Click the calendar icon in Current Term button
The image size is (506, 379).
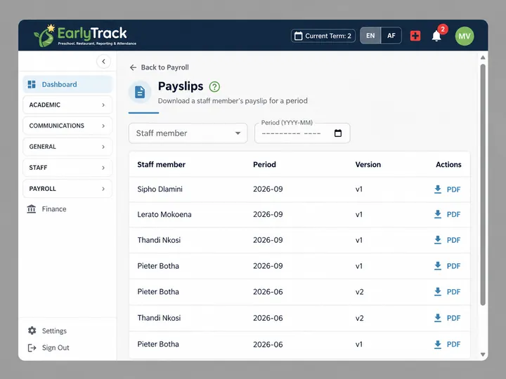click(299, 36)
